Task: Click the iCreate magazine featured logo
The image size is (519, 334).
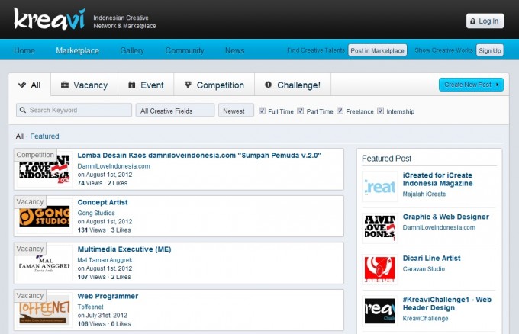Action: coord(379,185)
